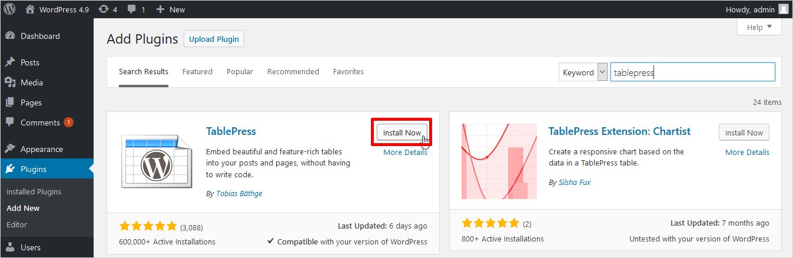The image size is (793, 258).
Task: Switch to the Featured tab
Action: [x=197, y=71]
